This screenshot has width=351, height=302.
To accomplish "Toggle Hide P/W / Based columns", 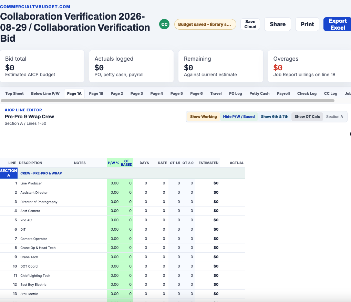I will click(239, 117).
